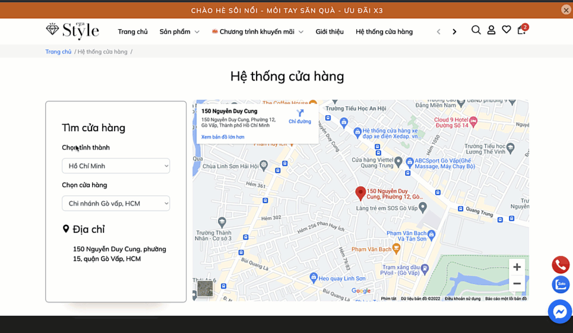Open the Zalo chat button
Image resolution: width=573 pixels, height=333 pixels.
(561, 284)
